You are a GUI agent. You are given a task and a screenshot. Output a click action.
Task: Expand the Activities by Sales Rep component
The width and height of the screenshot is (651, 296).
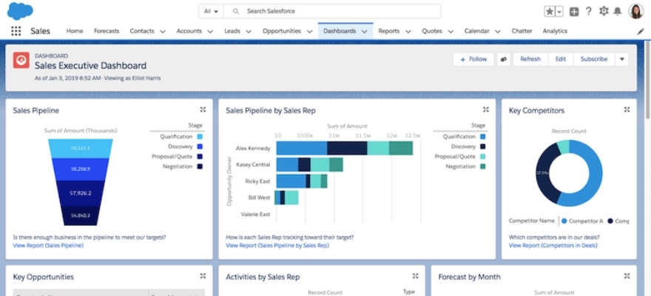tap(415, 276)
